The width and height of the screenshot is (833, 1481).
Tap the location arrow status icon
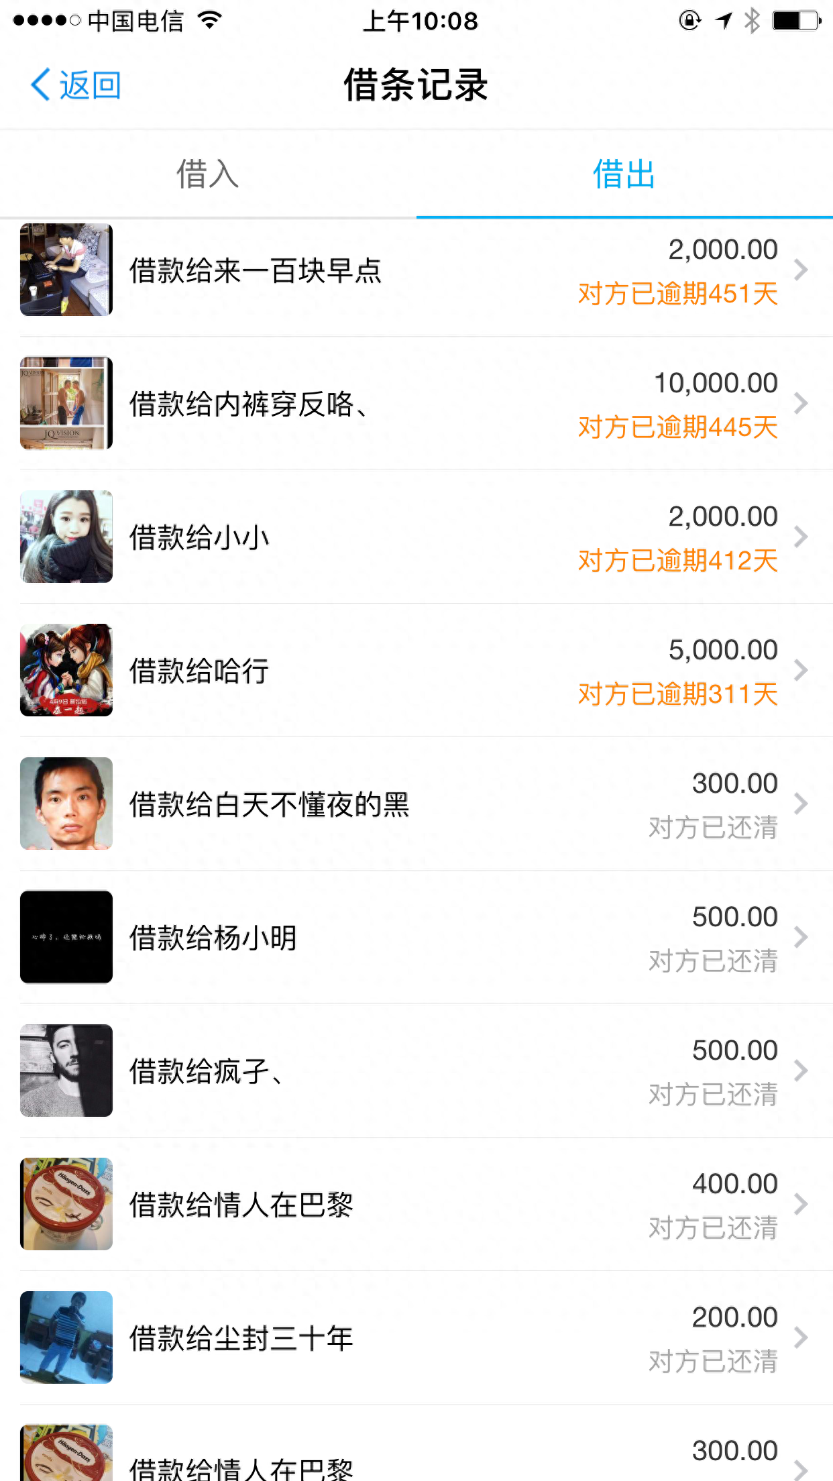tap(723, 21)
